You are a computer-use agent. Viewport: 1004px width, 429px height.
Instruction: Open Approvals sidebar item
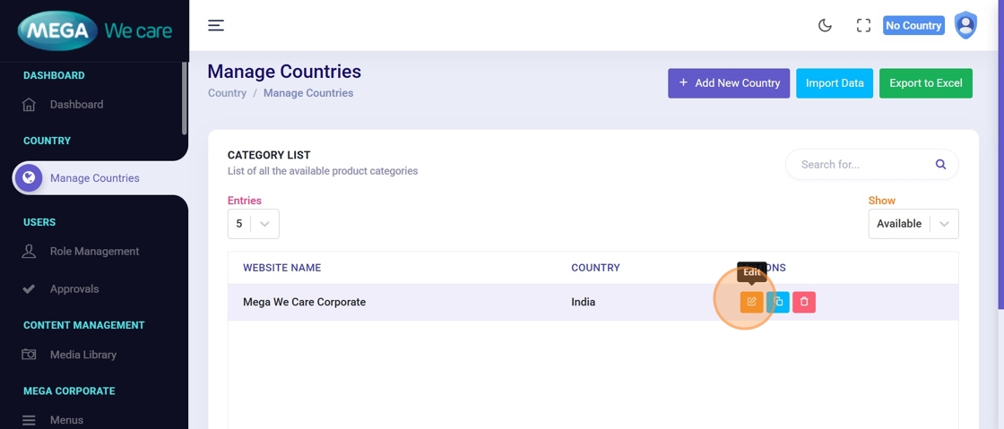coord(74,289)
